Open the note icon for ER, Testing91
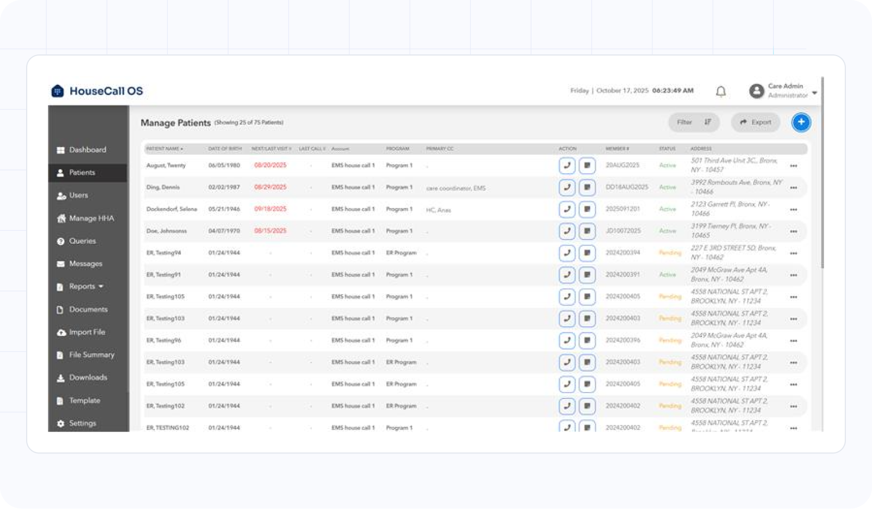 click(587, 275)
